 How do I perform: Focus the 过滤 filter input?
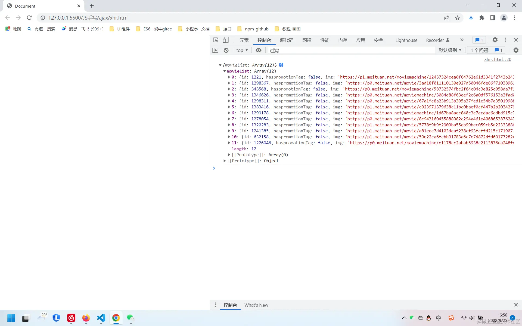tap(352, 50)
